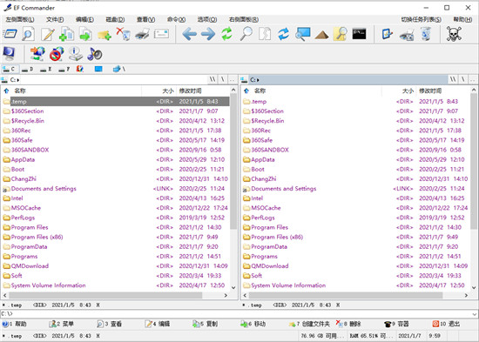Screen dimensions: 479x342
Task: Select drive C in the drive bar
Action: click(10, 69)
